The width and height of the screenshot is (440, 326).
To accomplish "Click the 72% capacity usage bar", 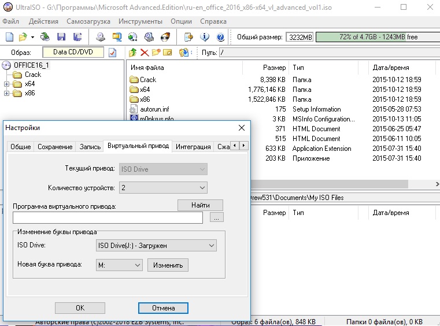I will [x=378, y=37].
